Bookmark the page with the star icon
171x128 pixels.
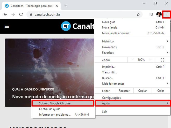138,14
